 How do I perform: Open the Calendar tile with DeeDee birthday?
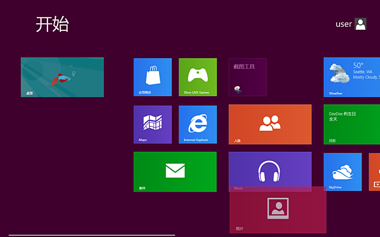point(351,124)
